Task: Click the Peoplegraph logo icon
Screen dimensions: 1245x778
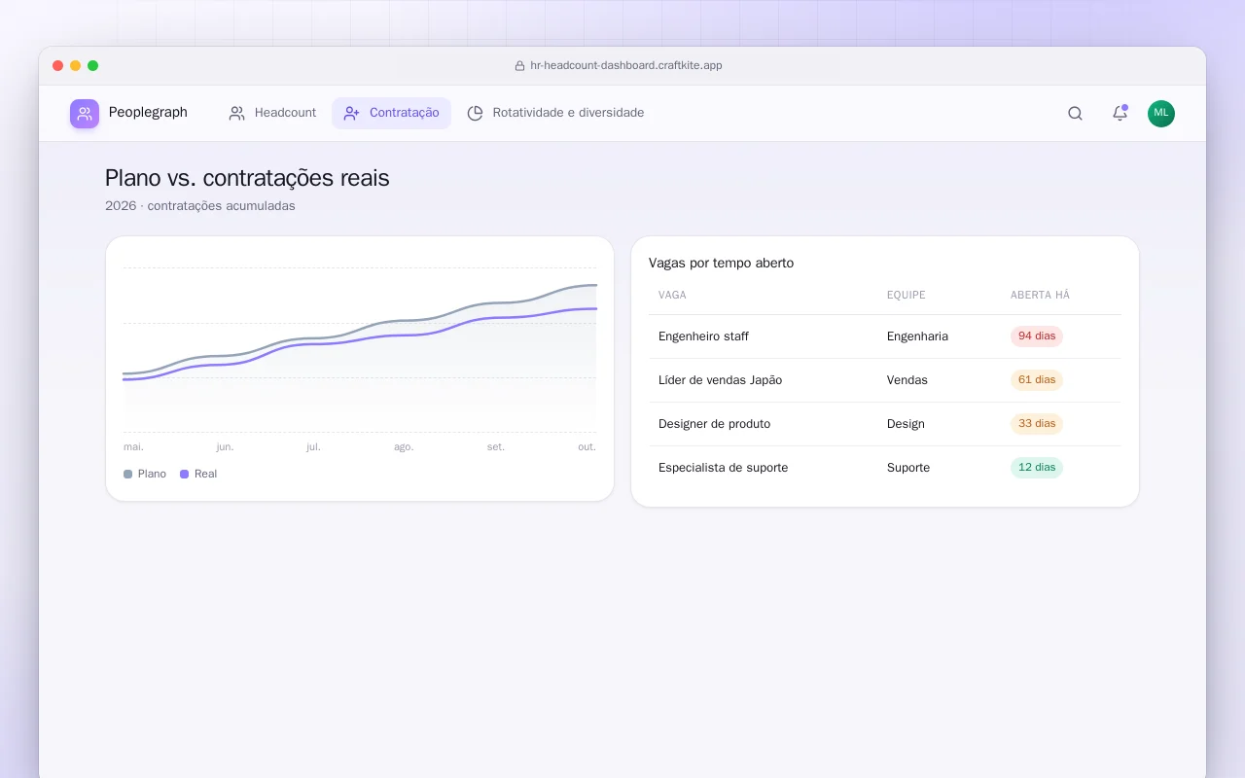Action: coord(85,114)
